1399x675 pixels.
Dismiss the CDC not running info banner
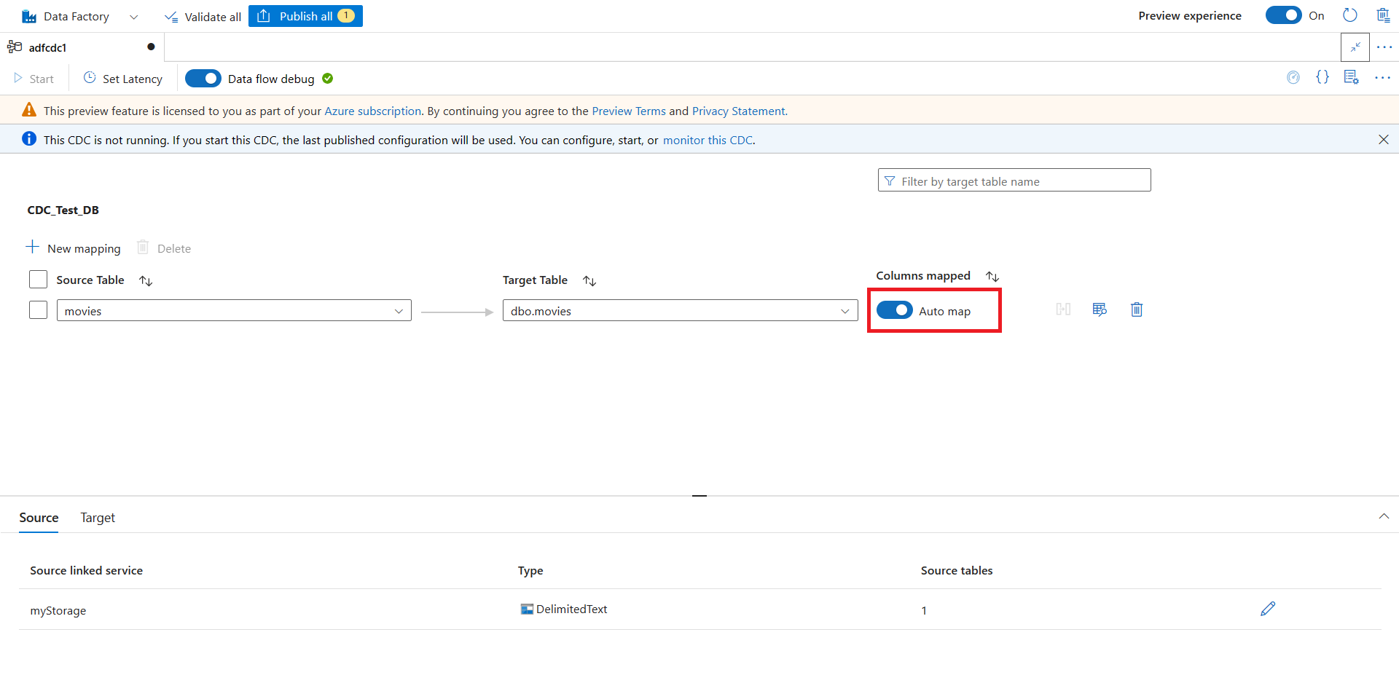click(x=1383, y=139)
